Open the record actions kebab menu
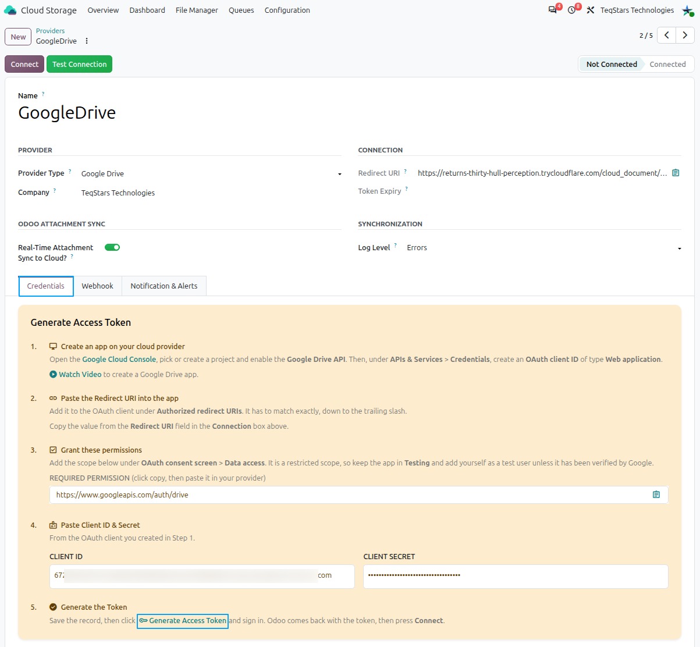This screenshot has height=647, width=700. [x=87, y=41]
